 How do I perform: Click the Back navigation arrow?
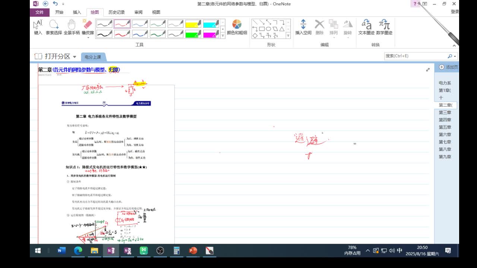pos(45,4)
